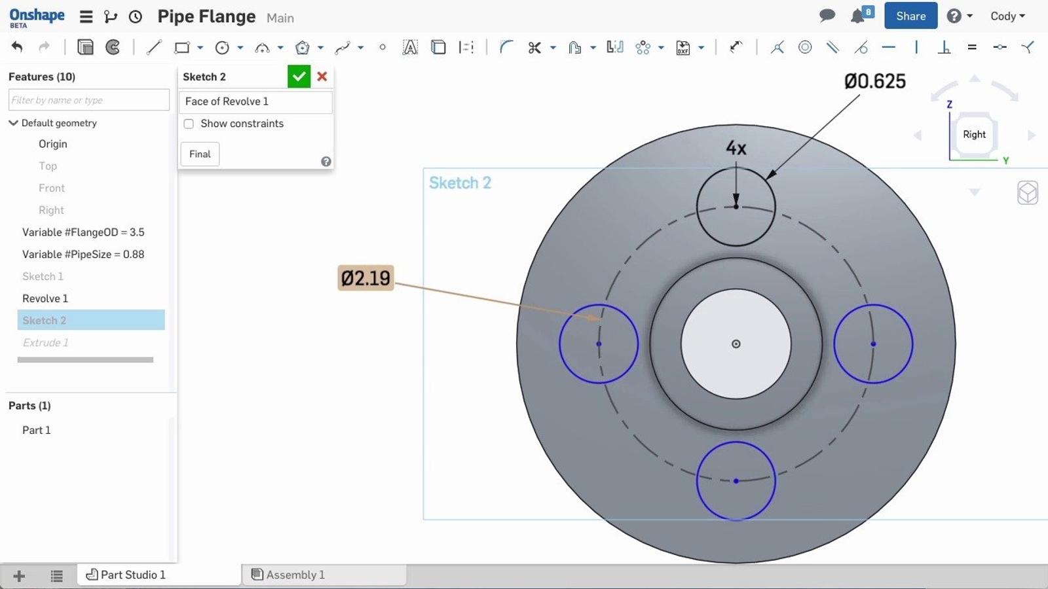The image size is (1048, 589).
Task: Enable the Show constraints checkbox
Action: tap(189, 124)
